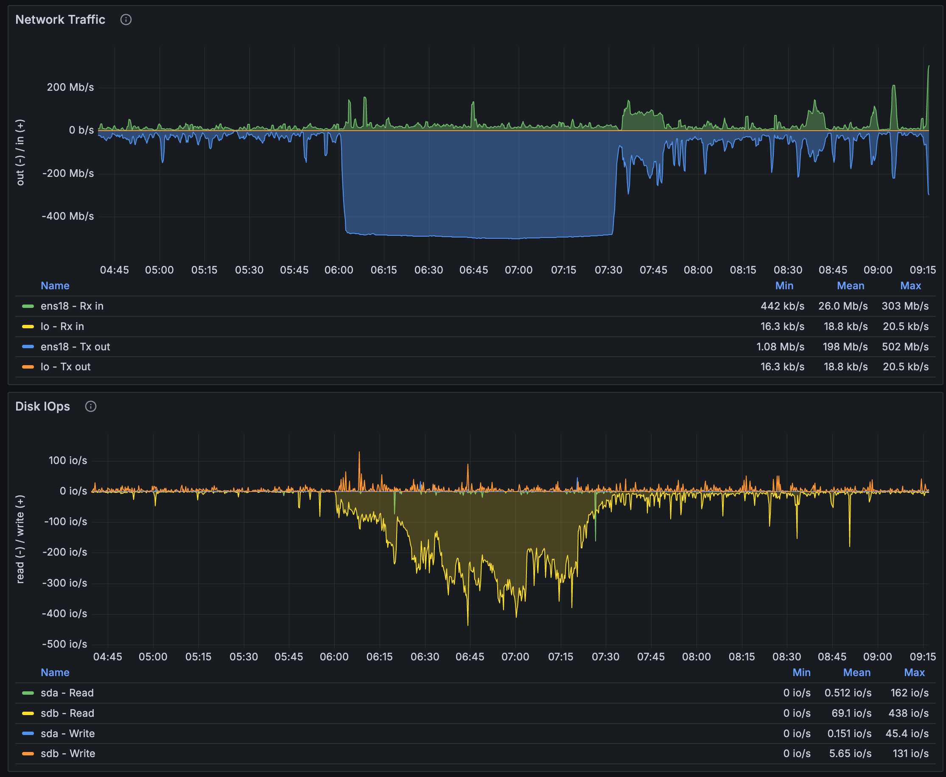
Task: Isolate the sdb - Read series
Action: click(x=67, y=713)
